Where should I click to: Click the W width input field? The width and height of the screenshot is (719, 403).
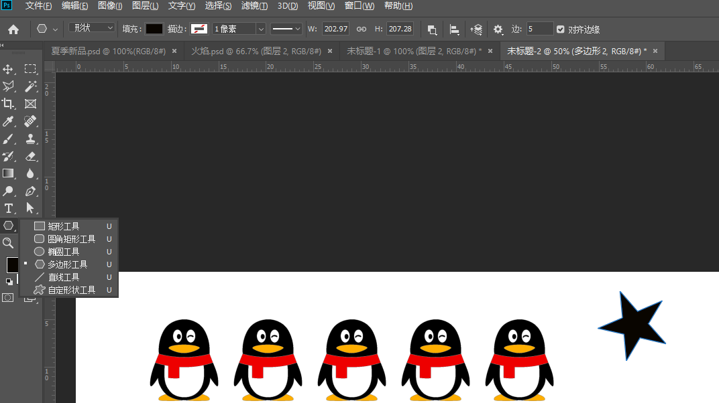(x=335, y=29)
